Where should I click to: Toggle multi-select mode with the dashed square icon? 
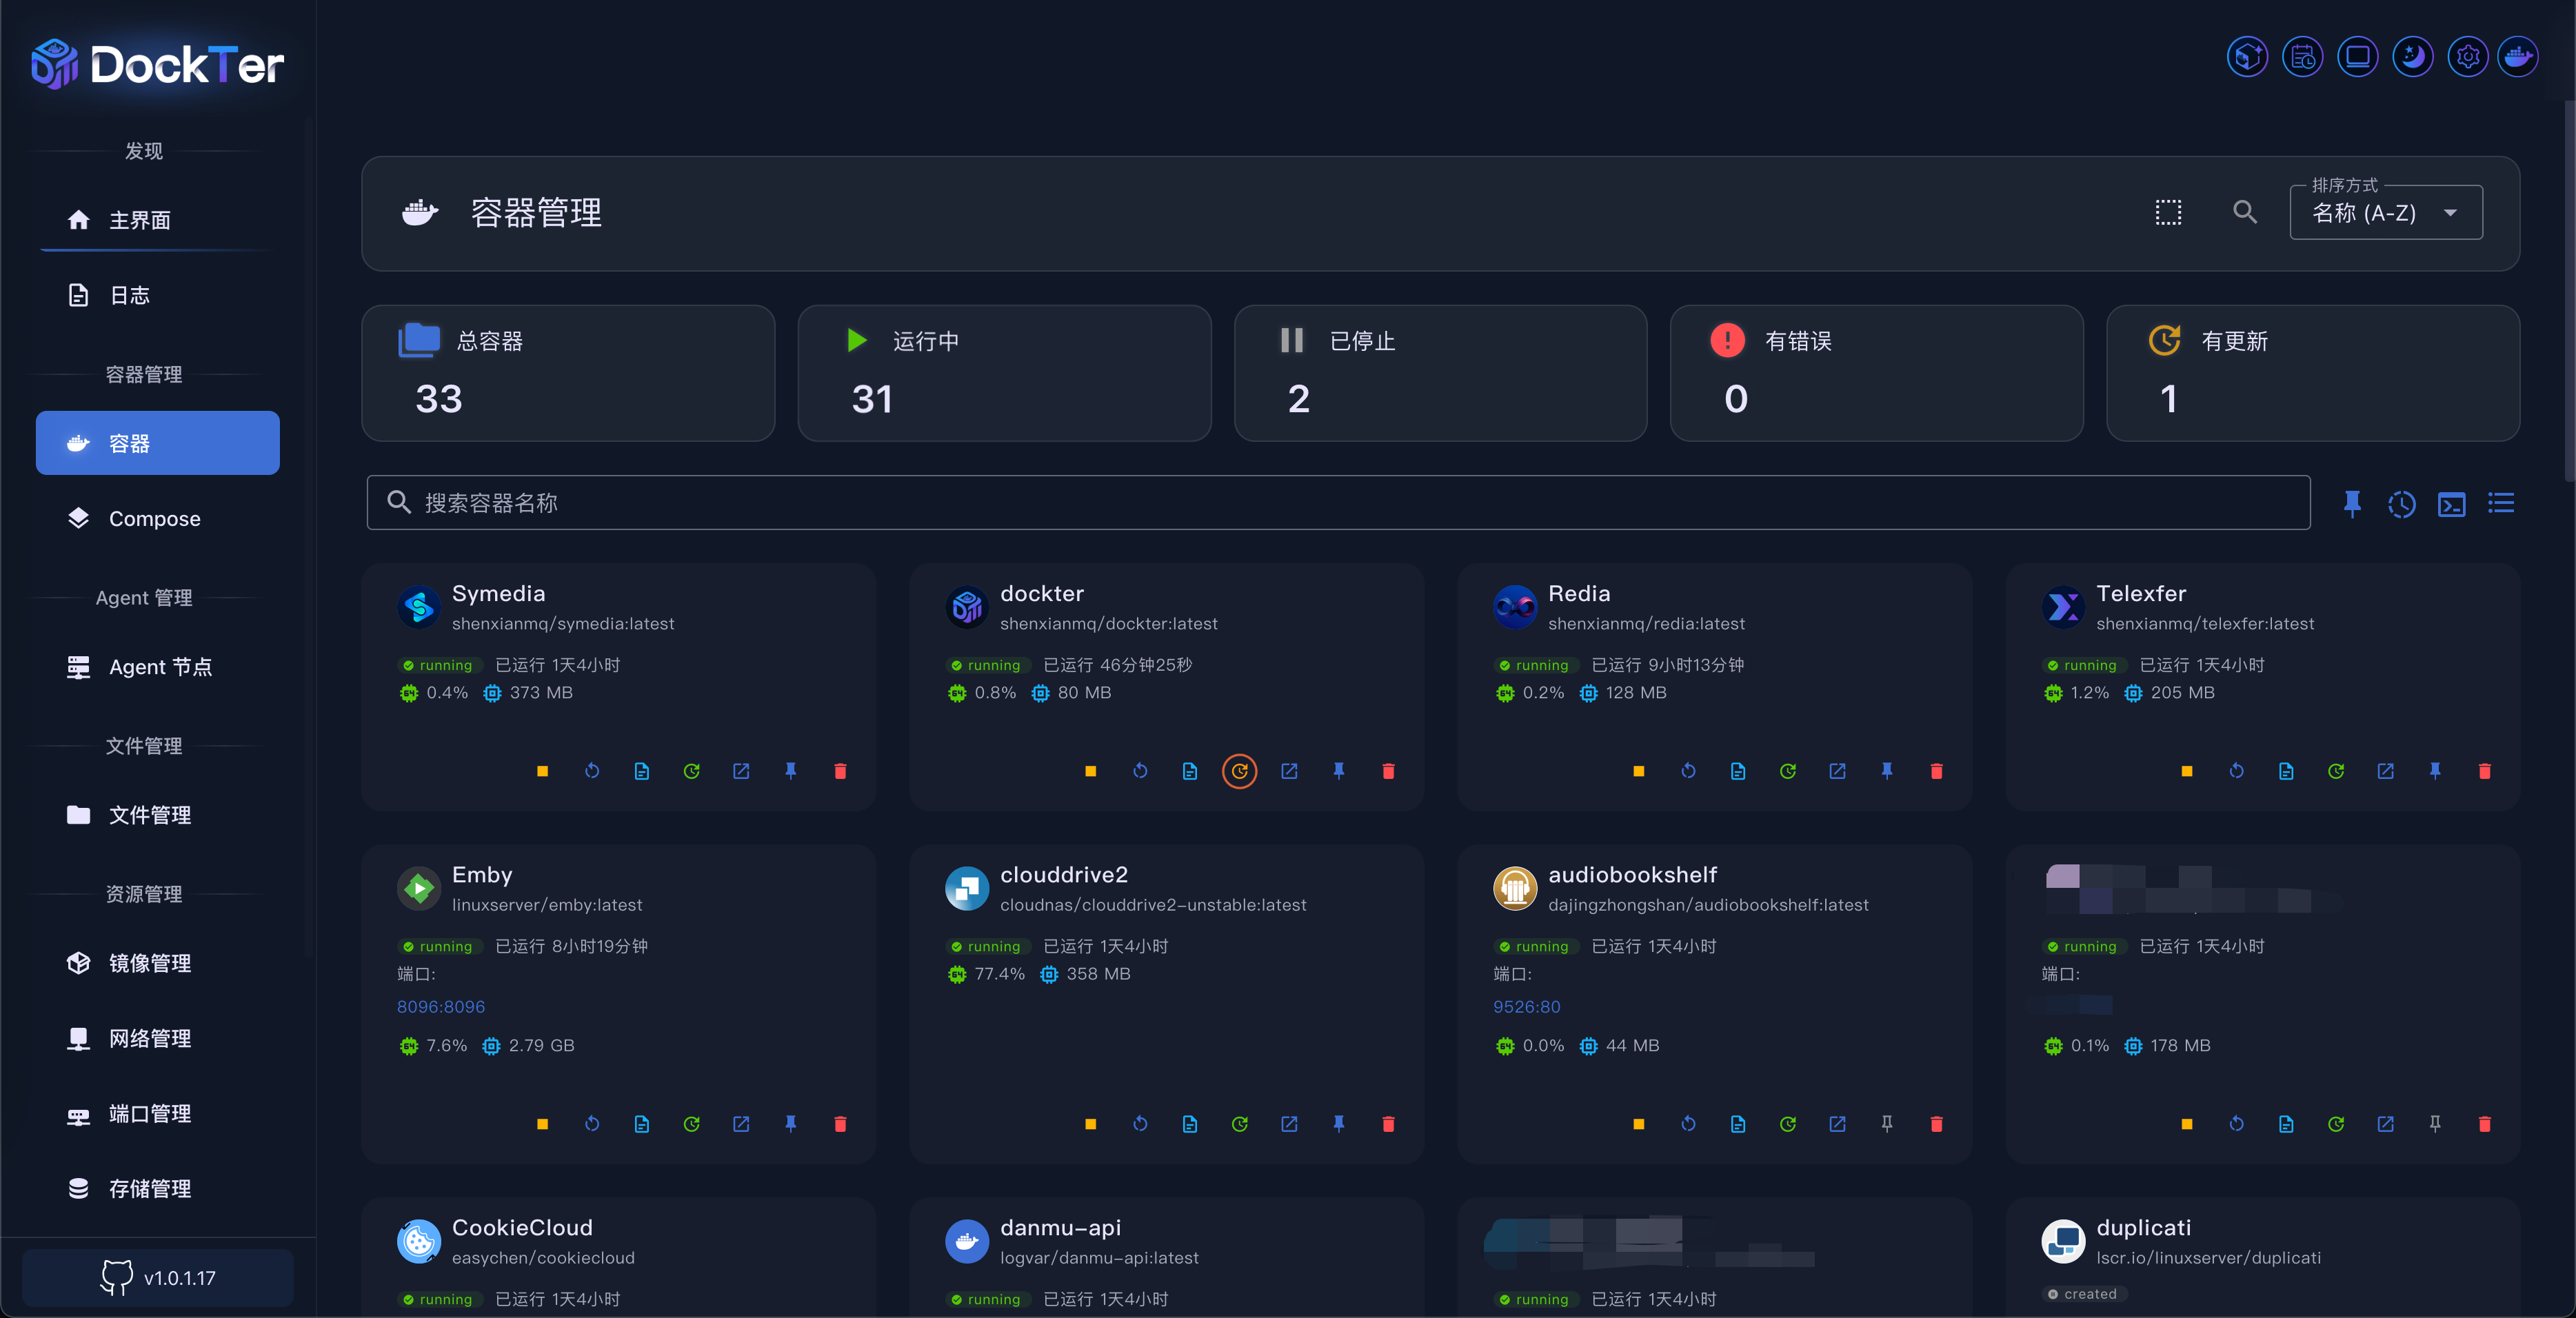2168,212
